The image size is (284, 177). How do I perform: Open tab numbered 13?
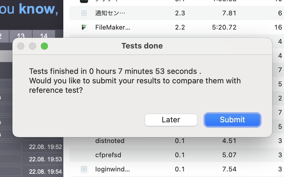click(x=21, y=35)
